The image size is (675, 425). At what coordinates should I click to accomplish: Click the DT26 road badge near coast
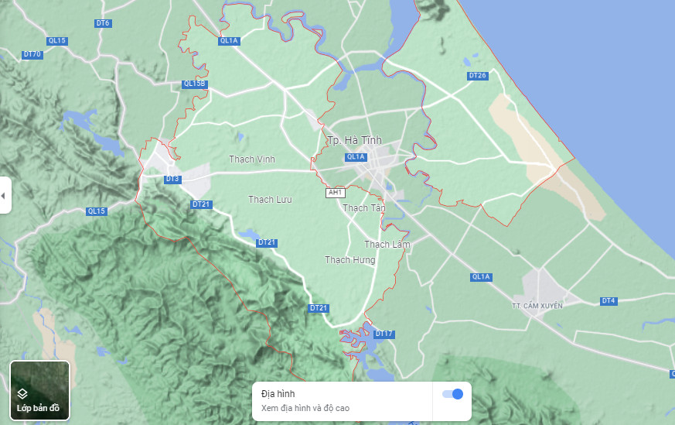477,76
